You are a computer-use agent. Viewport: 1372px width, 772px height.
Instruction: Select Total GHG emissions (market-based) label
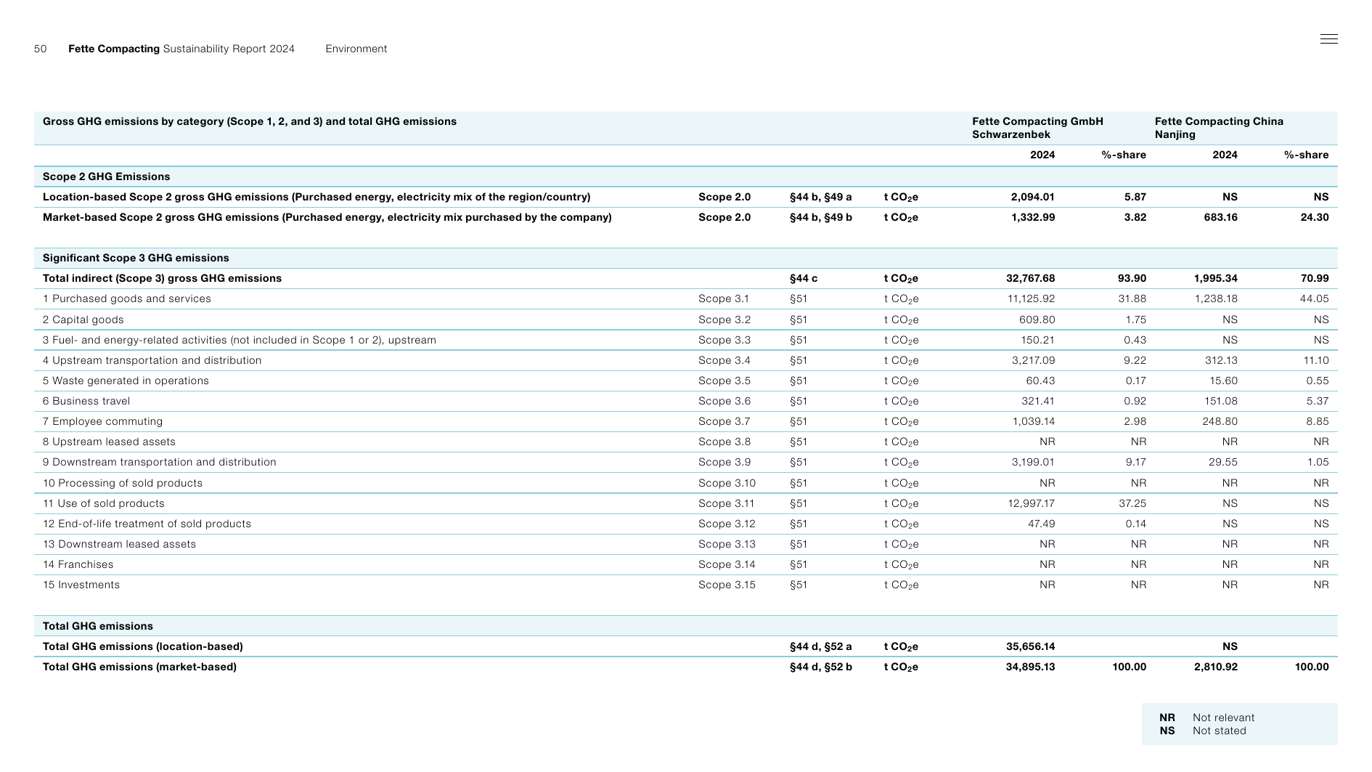click(x=139, y=667)
